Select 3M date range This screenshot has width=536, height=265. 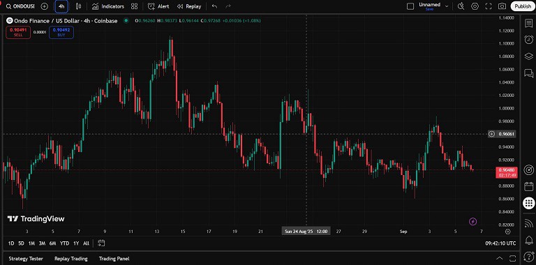click(42, 243)
